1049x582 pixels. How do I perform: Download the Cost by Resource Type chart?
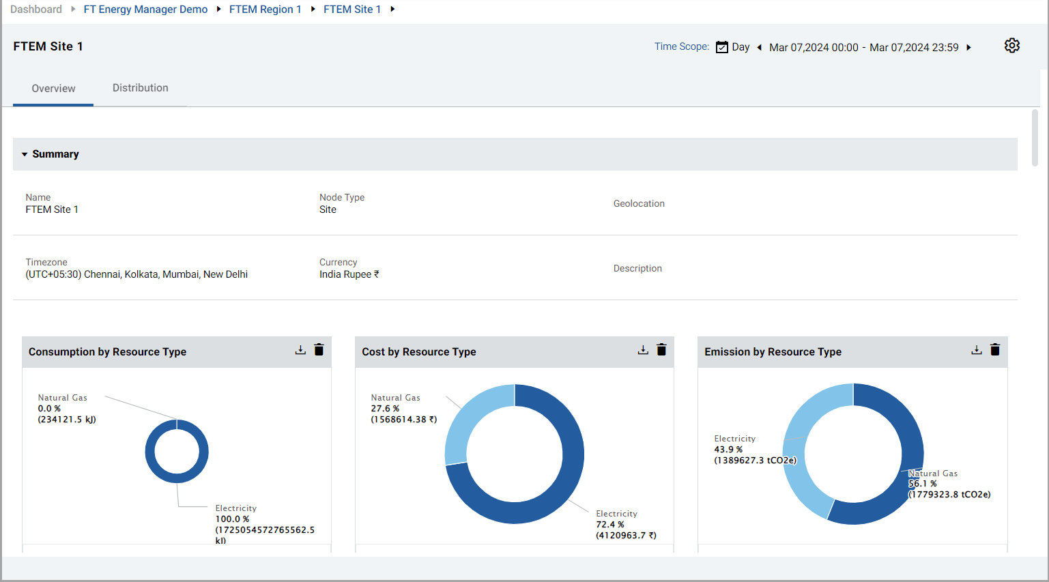642,349
